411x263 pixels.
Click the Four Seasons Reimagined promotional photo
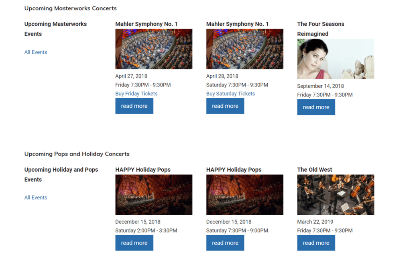tap(336, 59)
